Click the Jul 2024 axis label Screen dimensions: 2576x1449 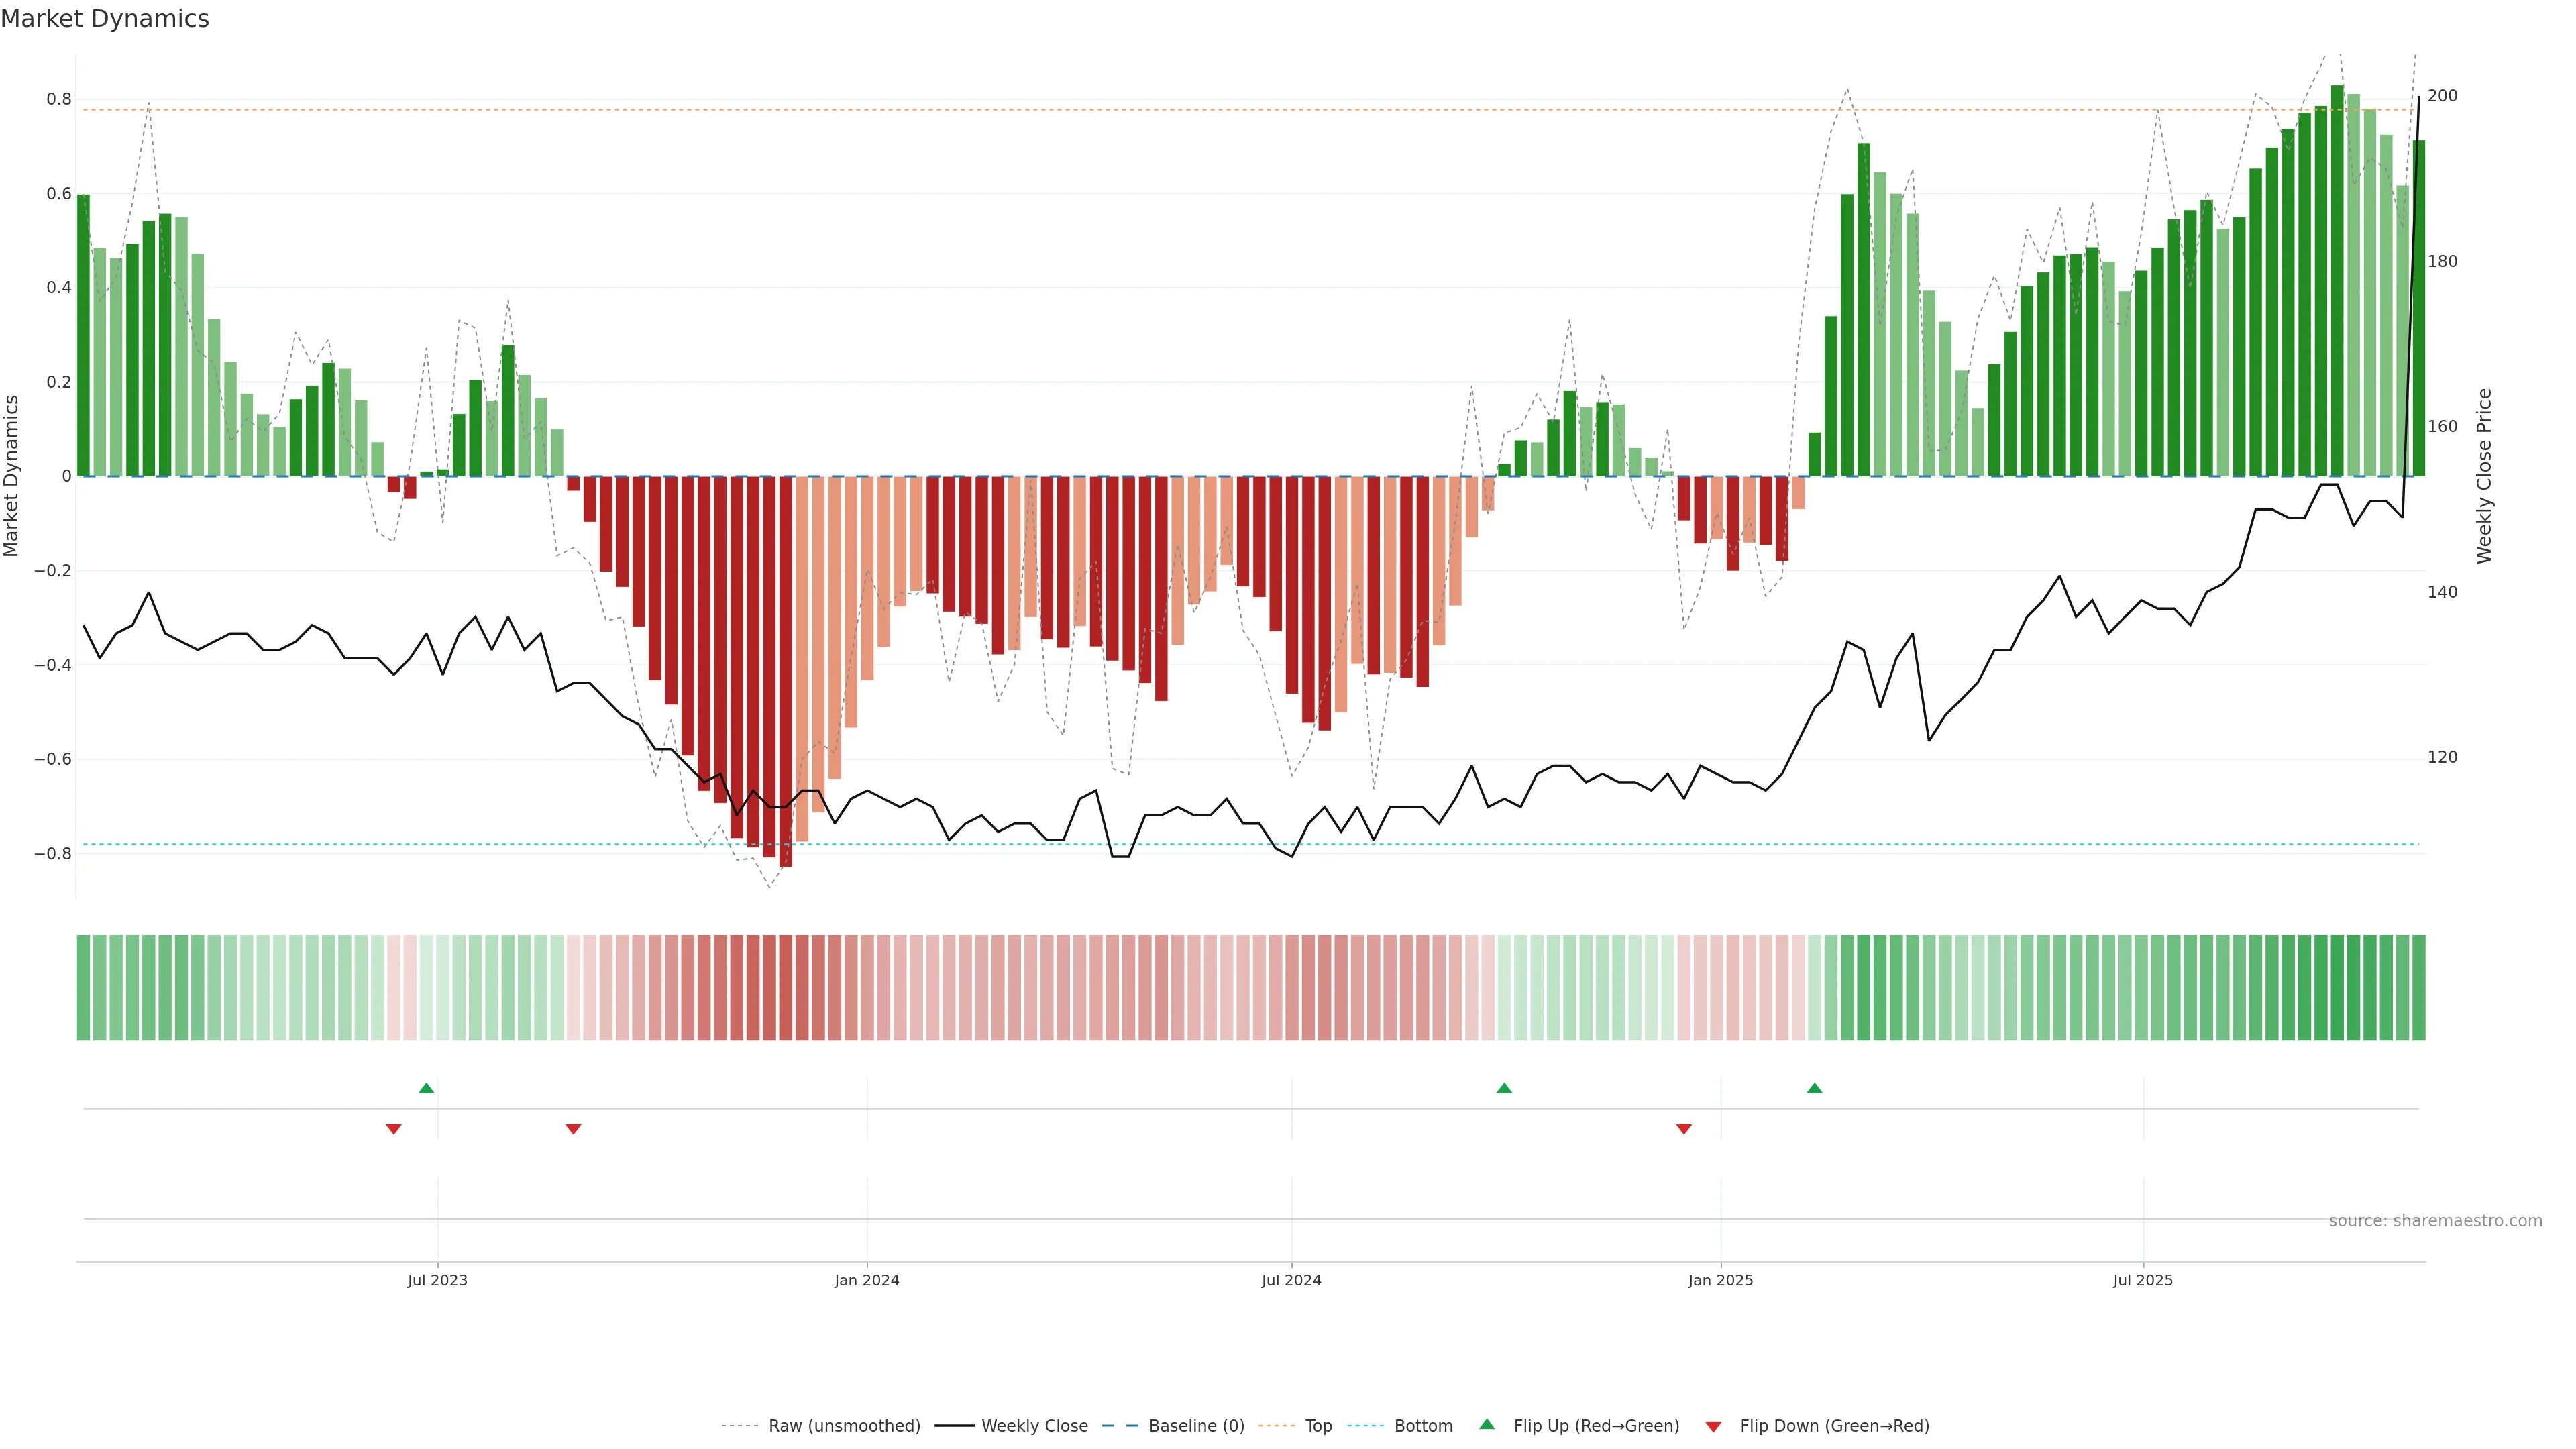point(1291,1280)
